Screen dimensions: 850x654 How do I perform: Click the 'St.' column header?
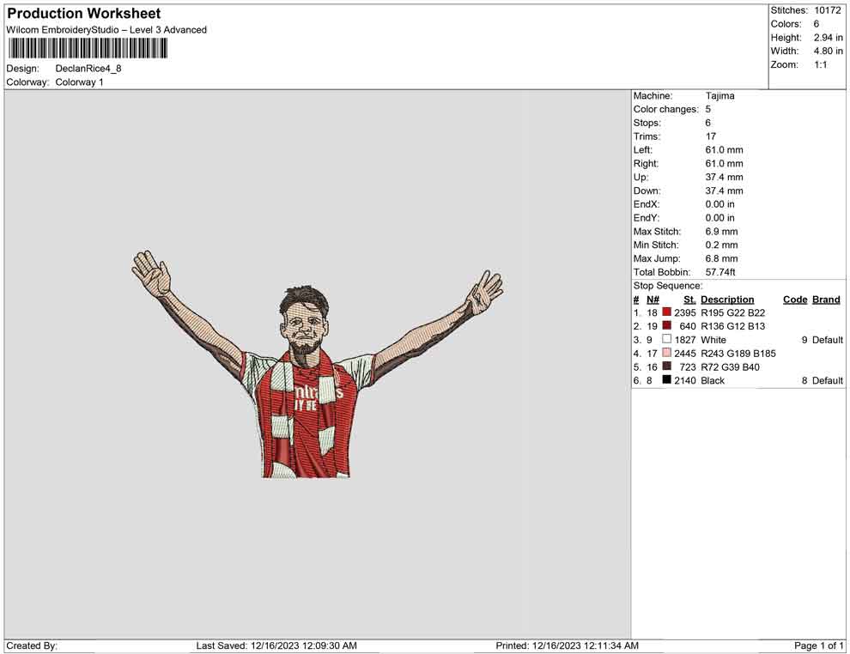click(689, 299)
